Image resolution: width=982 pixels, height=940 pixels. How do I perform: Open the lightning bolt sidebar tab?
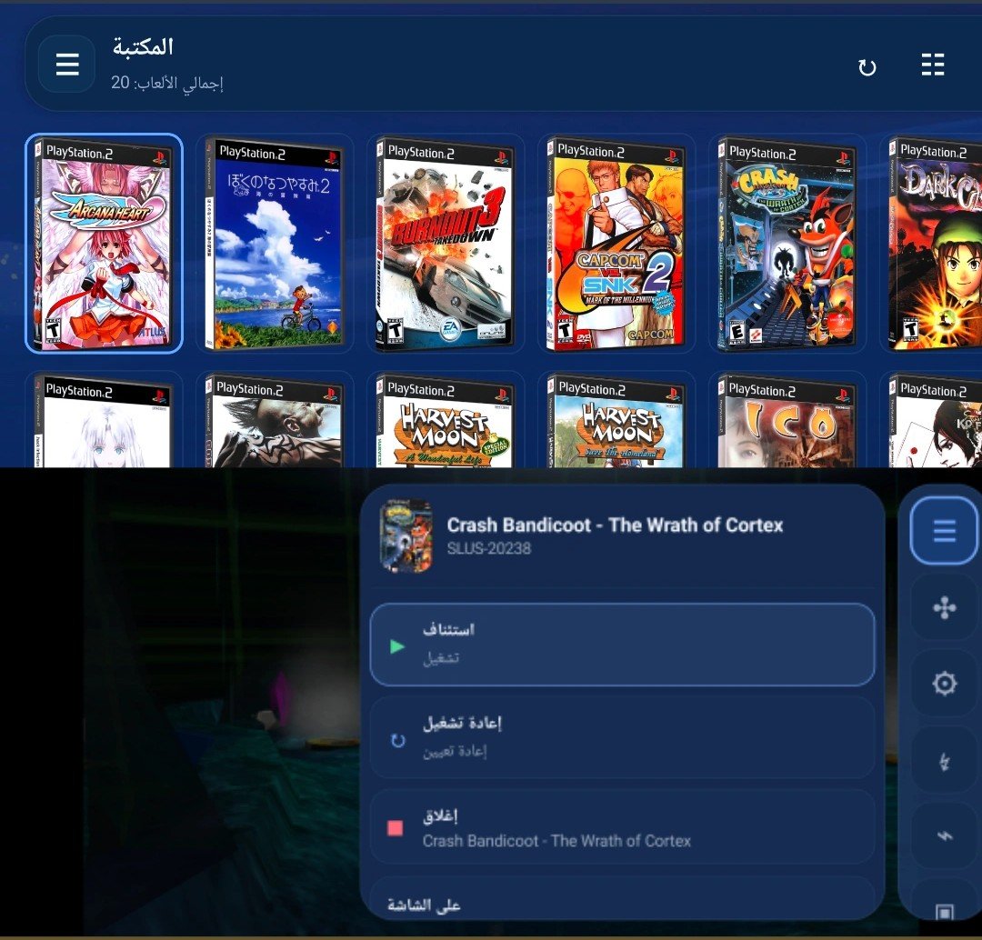(x=944, y=760)
